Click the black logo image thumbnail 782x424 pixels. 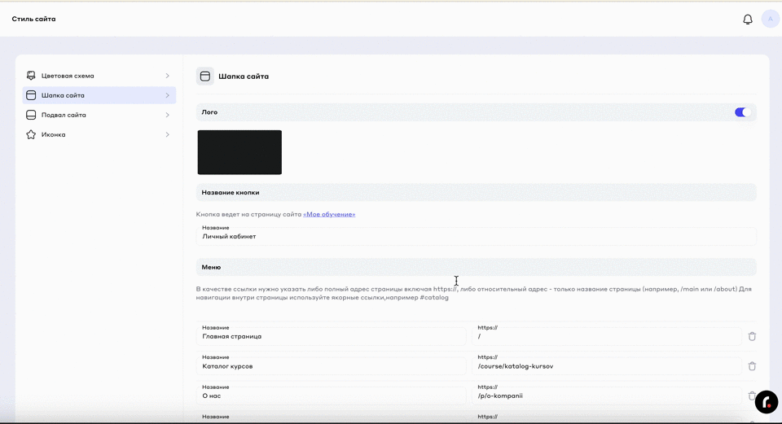[x=239, y=152]
